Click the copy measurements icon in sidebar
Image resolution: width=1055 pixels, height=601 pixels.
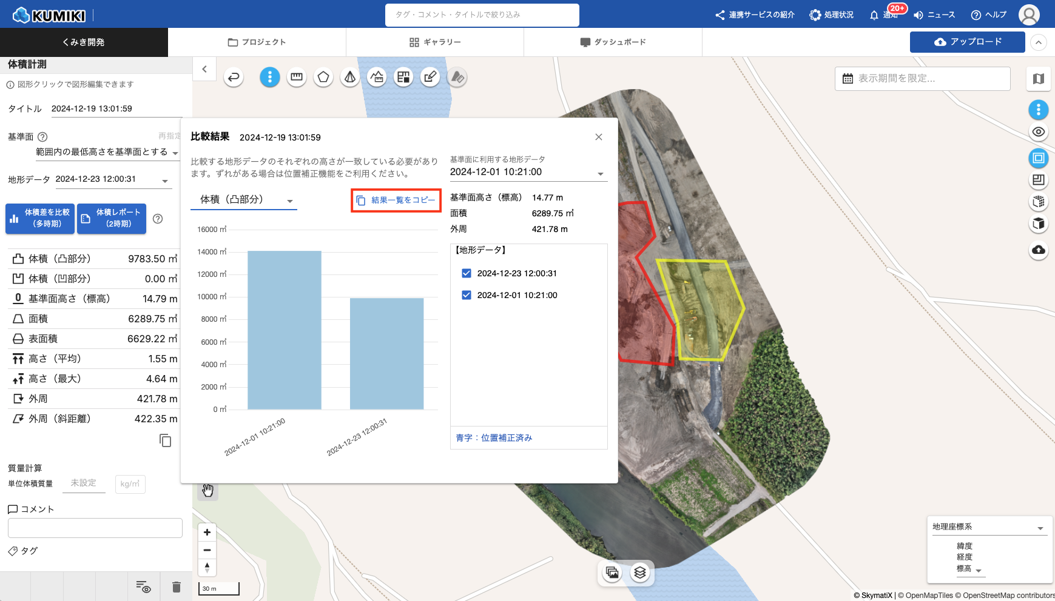click(x=165, y=440)
